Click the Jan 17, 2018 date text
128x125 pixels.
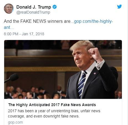33,34
